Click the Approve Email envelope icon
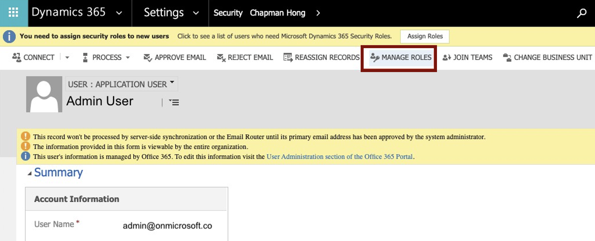Screen dimensions: 595x241 pos(148,57)
